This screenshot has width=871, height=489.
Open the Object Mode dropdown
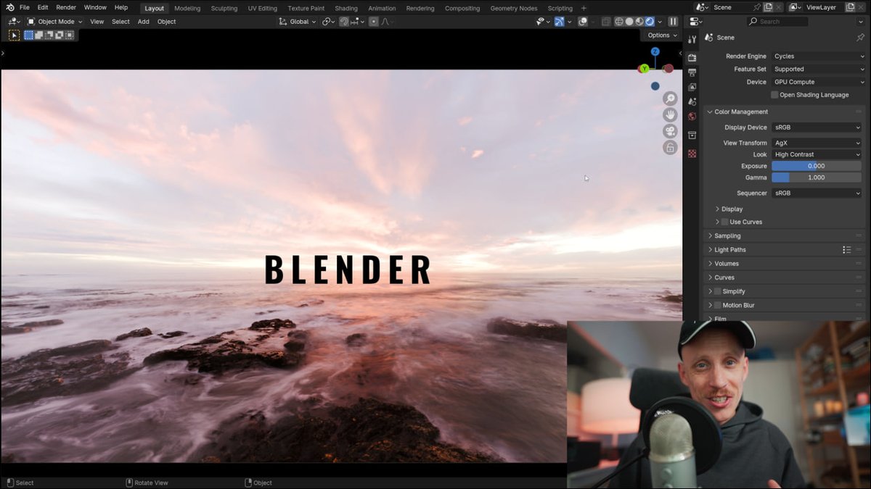point(55,22)
